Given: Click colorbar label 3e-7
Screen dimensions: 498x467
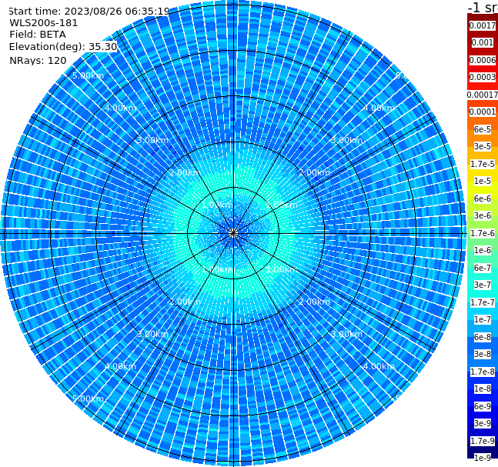Looking at the screenshot, I should (x=483, y=285).
